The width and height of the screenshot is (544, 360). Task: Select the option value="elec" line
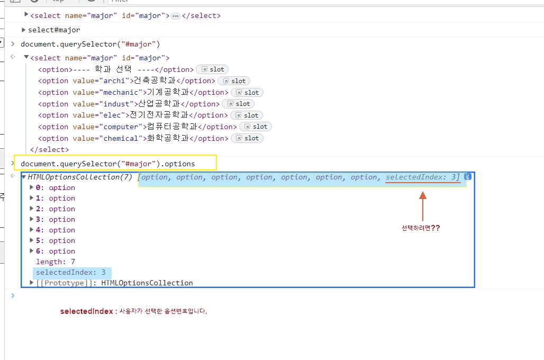tap(133, 115)
